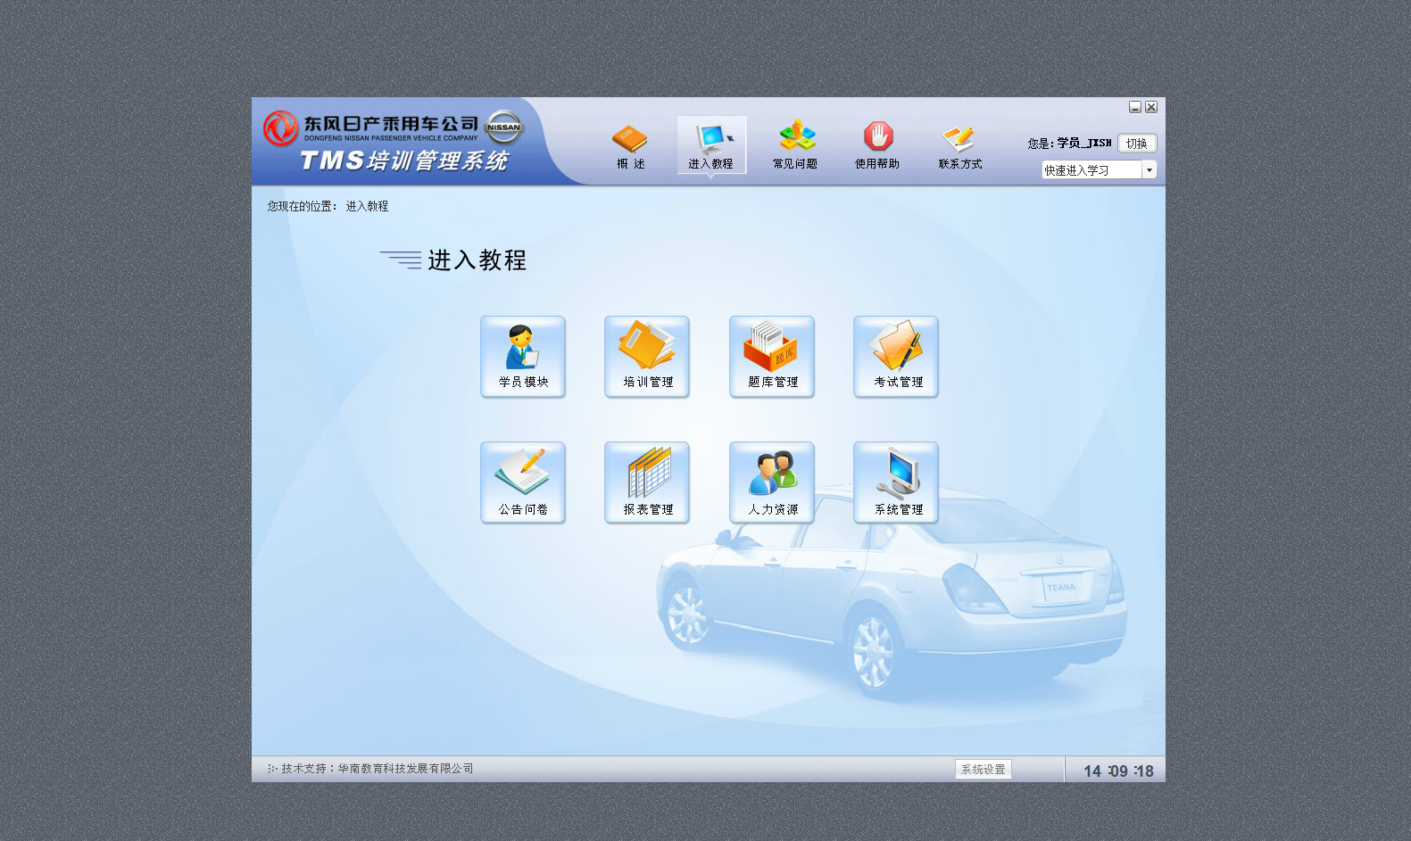Open the 联系方式 navigation tab
The width and height of the screenshot is (1411, 841).
(x=960, y=145)
